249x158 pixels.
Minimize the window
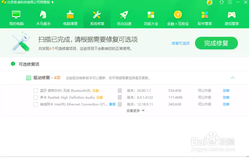click(x=238, y=2)
